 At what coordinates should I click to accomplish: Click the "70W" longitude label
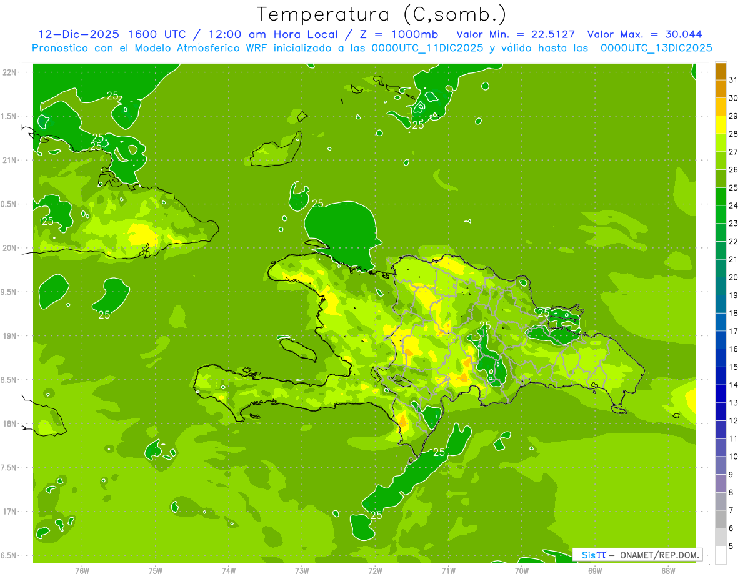pos(522,570)
